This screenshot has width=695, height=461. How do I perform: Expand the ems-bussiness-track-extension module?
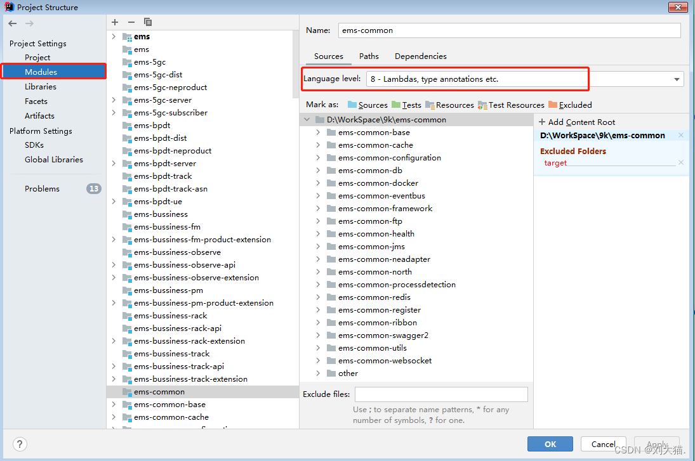[114, 379]
